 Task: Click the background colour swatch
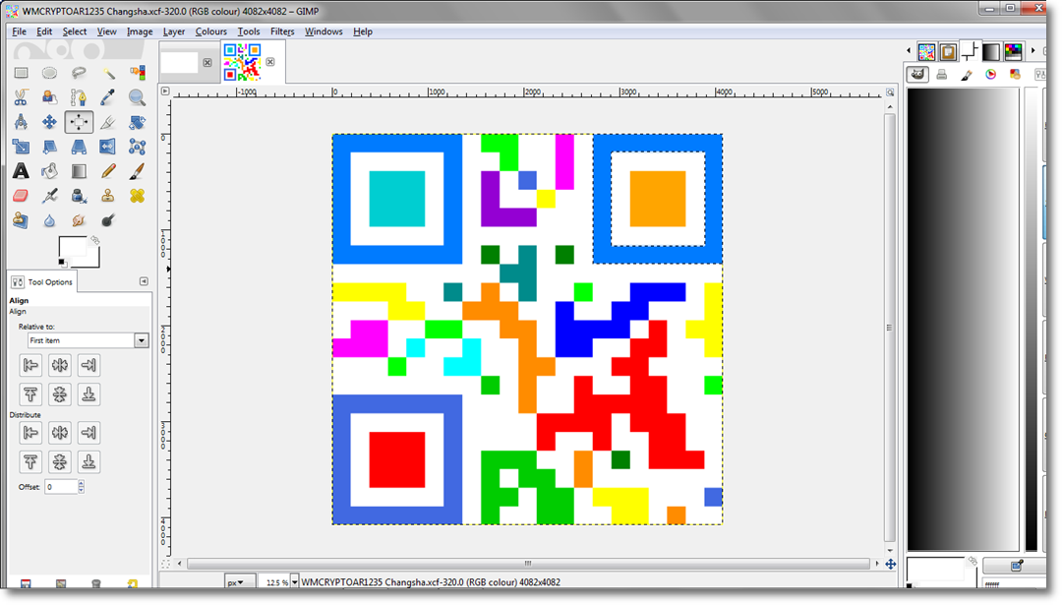[x=94, y=259]
